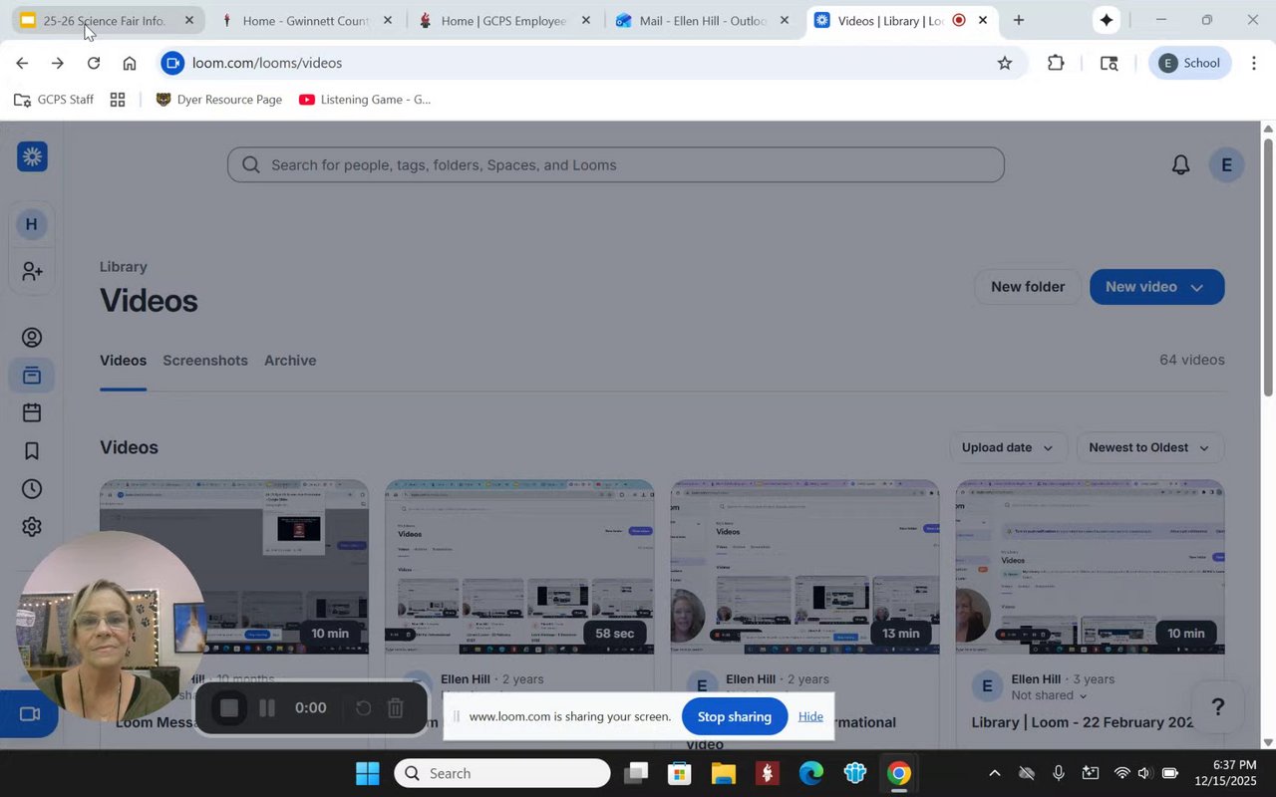Open Task View on the taskbar
The width and height of the screenshot is (1276, 797).
point(635,773)
